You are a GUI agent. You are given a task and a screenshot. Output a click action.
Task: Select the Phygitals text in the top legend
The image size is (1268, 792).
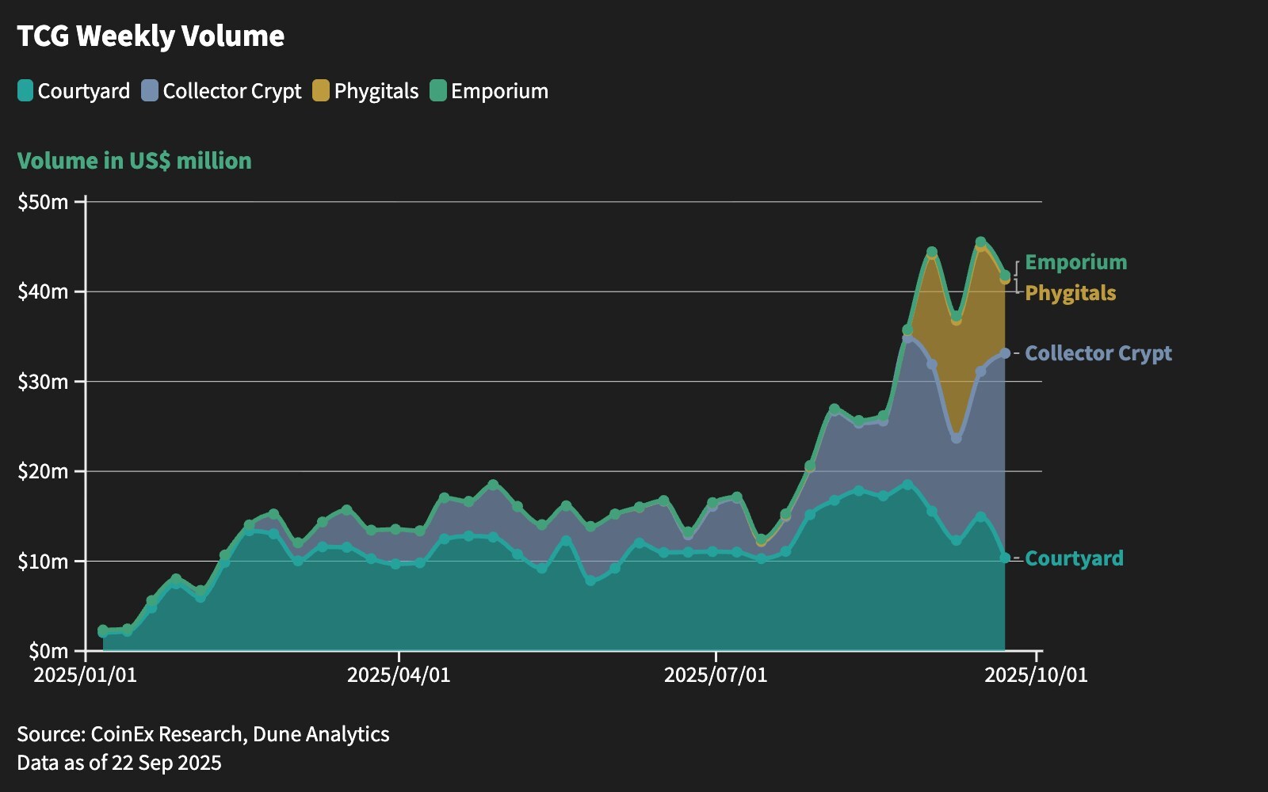(376, 91)
